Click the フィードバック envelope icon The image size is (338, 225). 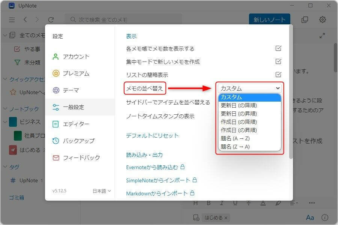click(56, 158)
